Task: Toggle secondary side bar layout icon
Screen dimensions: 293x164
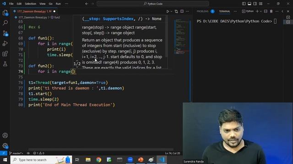Action: tap(255, 4)
